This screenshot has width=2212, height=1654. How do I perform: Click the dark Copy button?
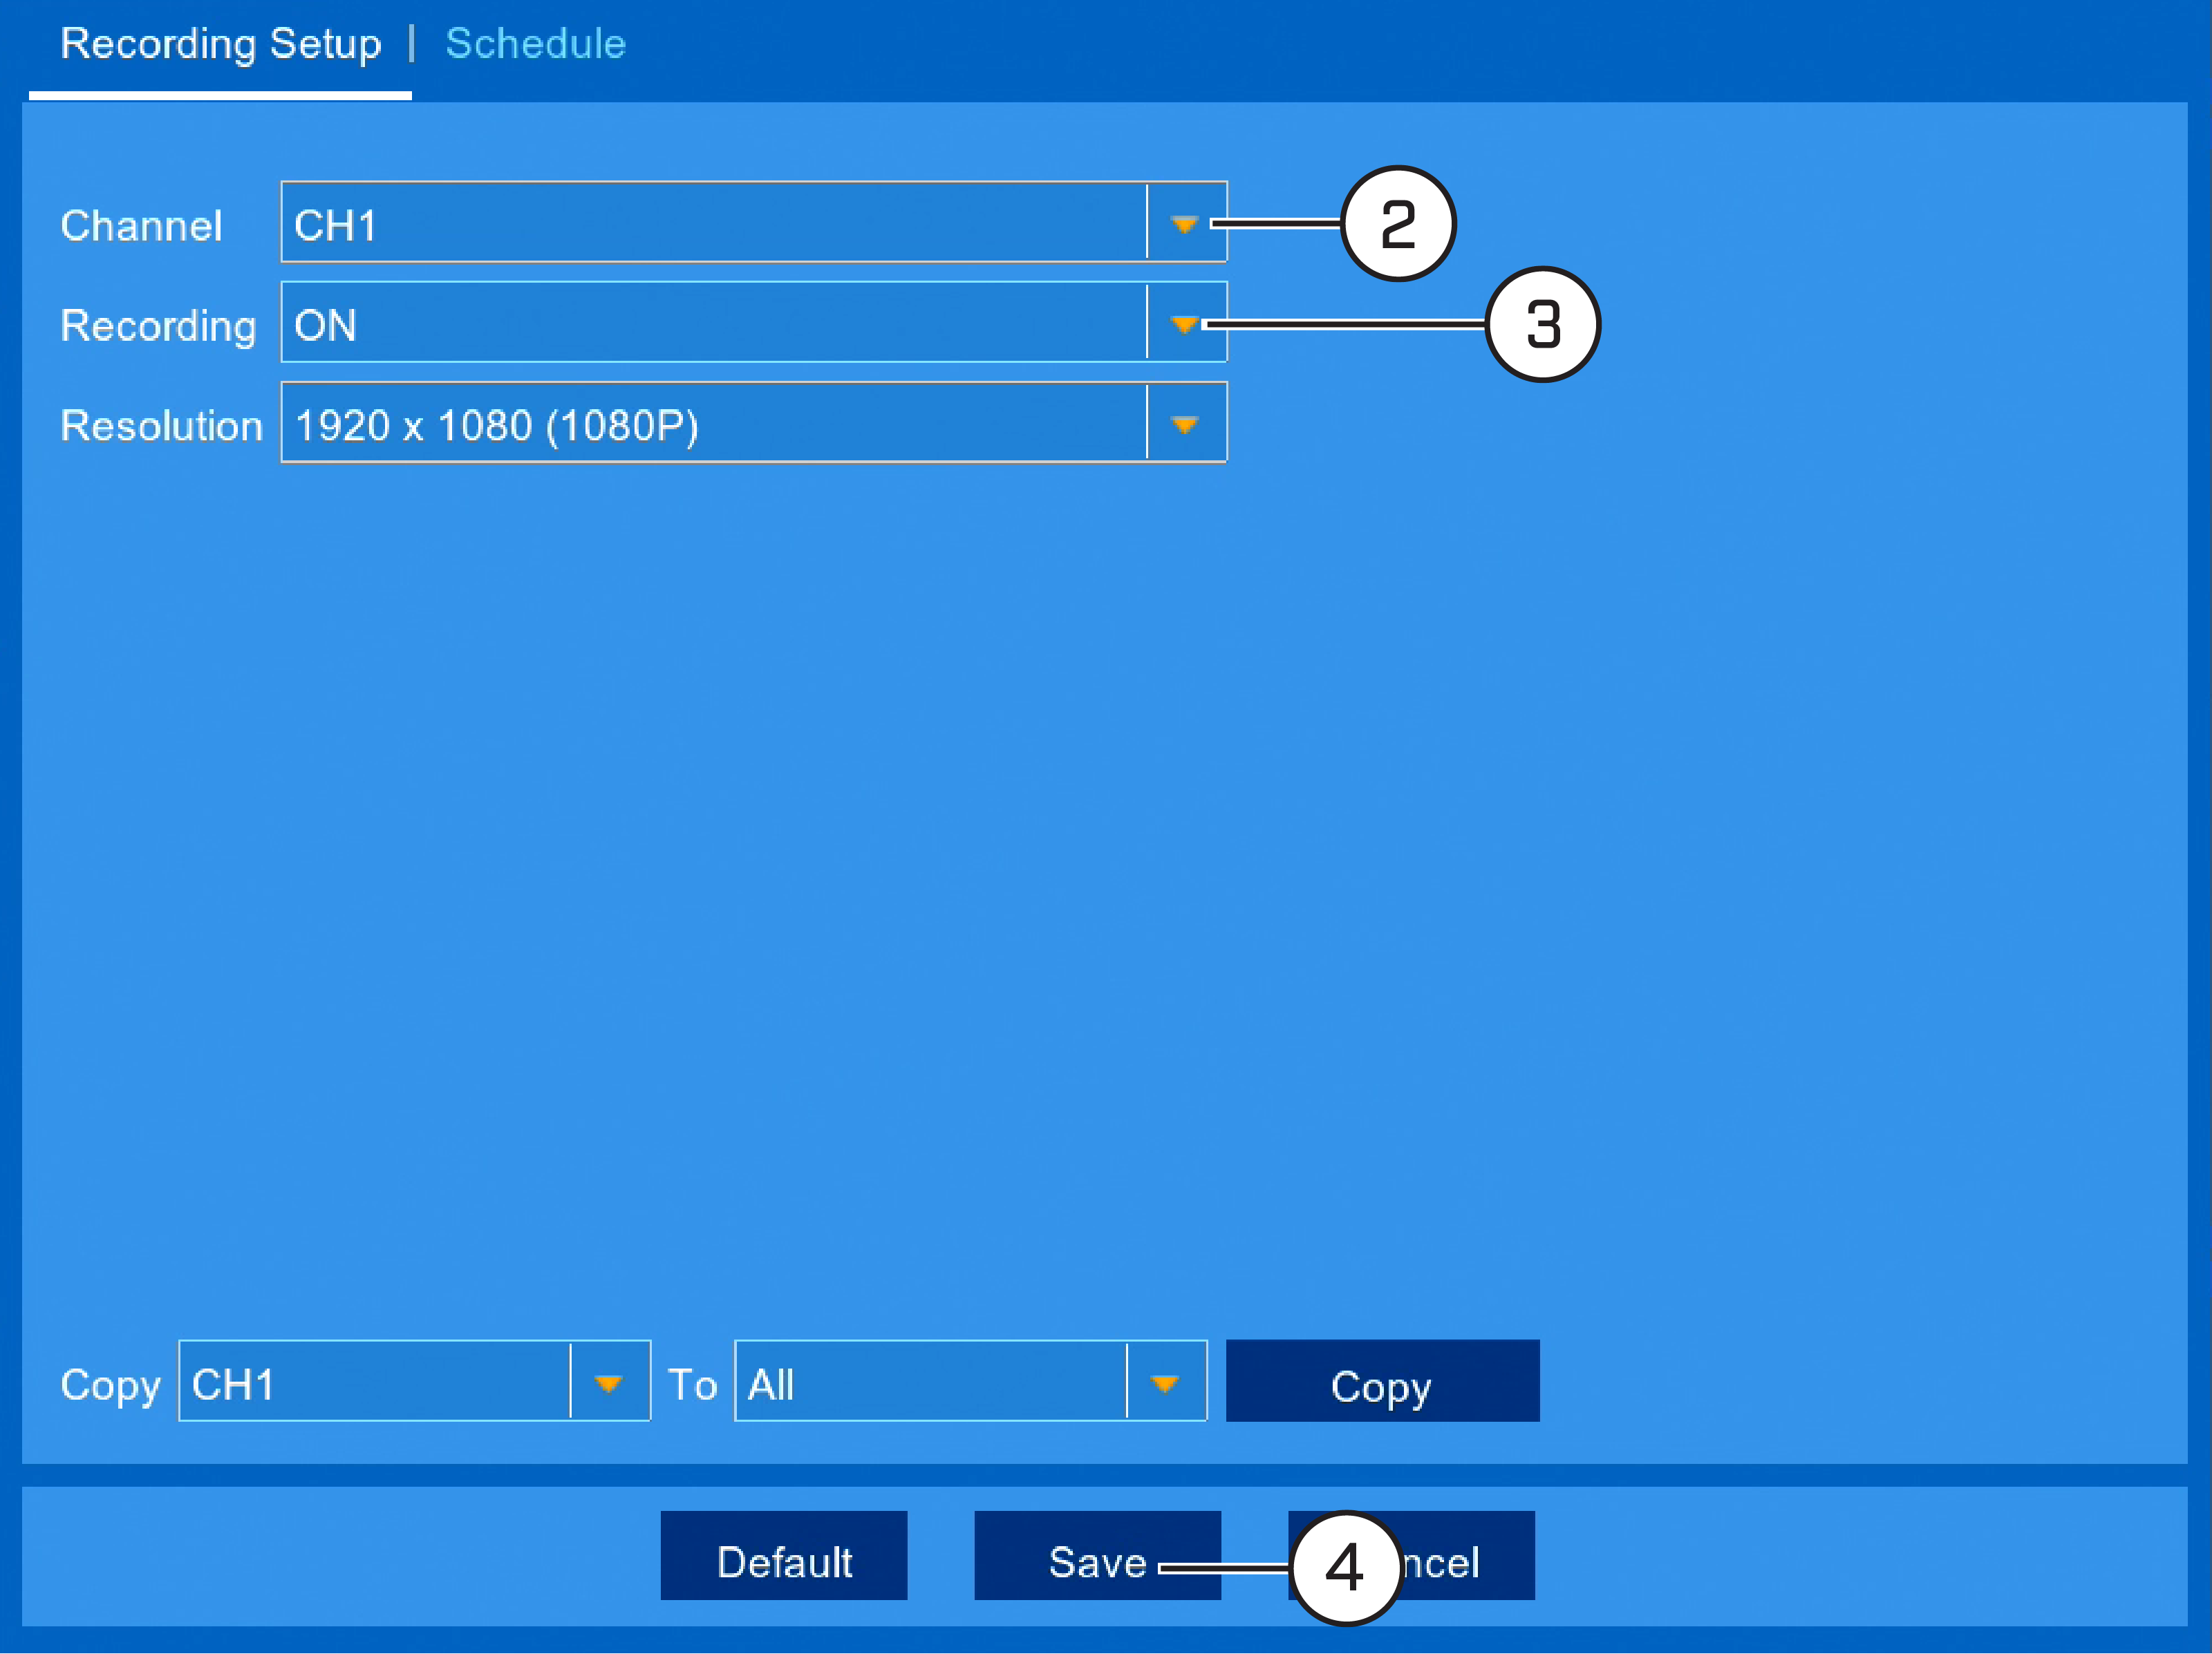point(1382,1382)
